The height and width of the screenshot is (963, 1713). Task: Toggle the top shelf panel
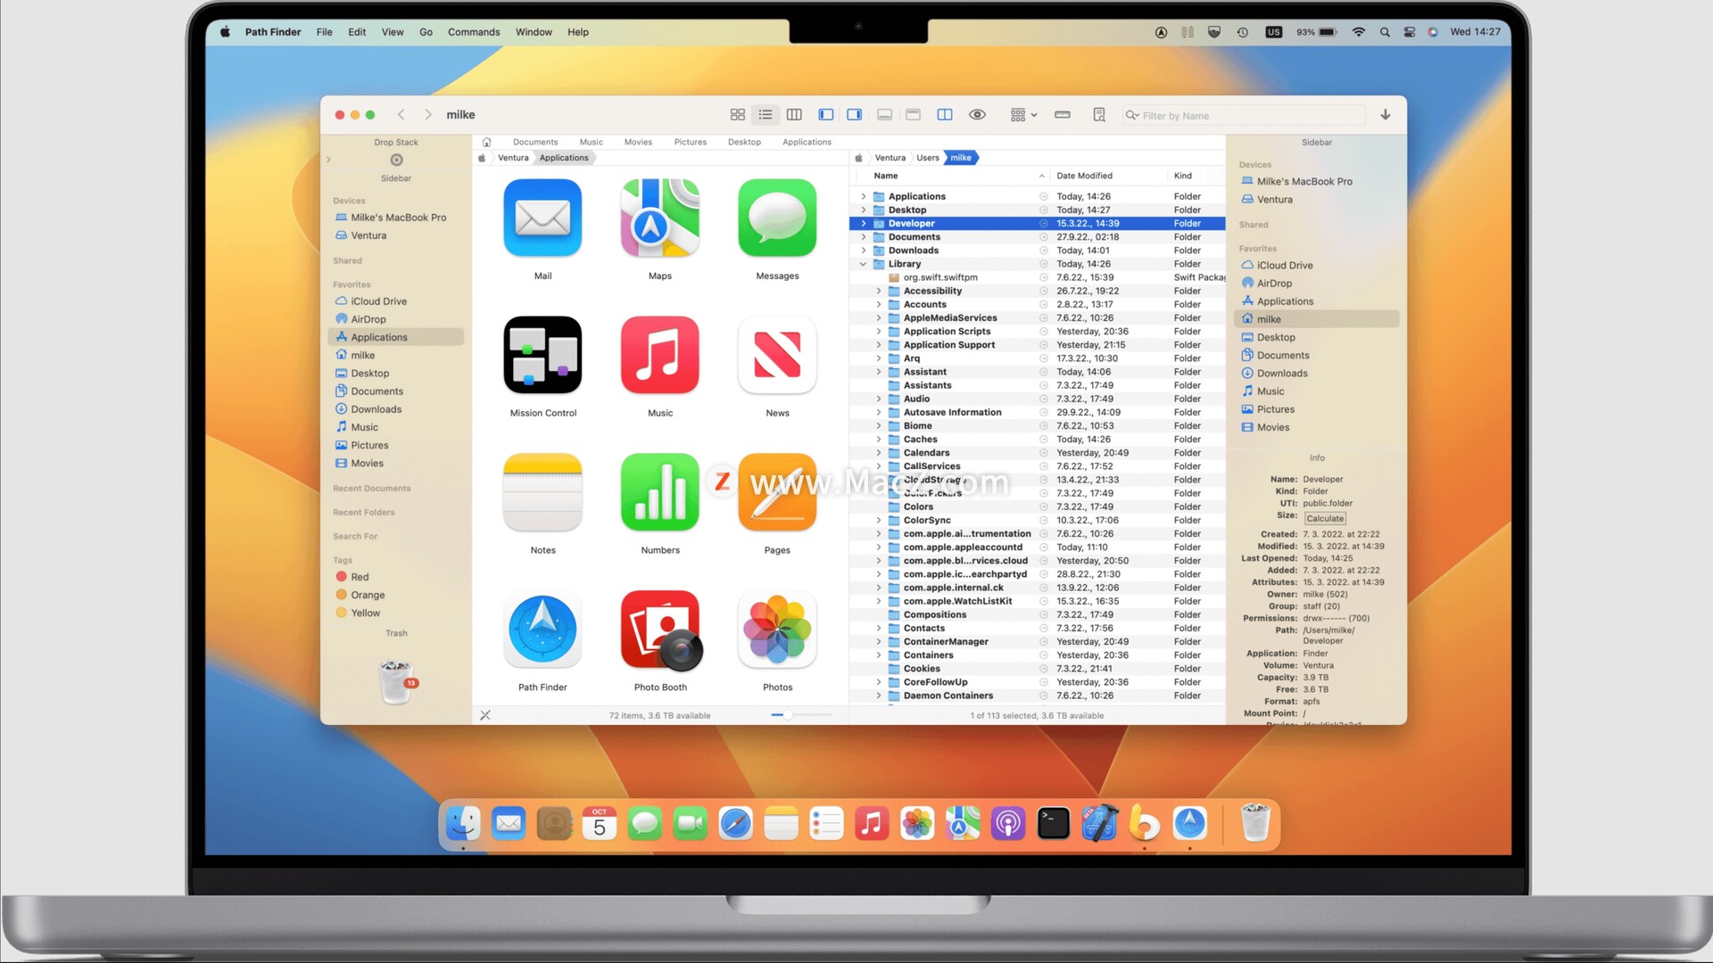(913, 115)
